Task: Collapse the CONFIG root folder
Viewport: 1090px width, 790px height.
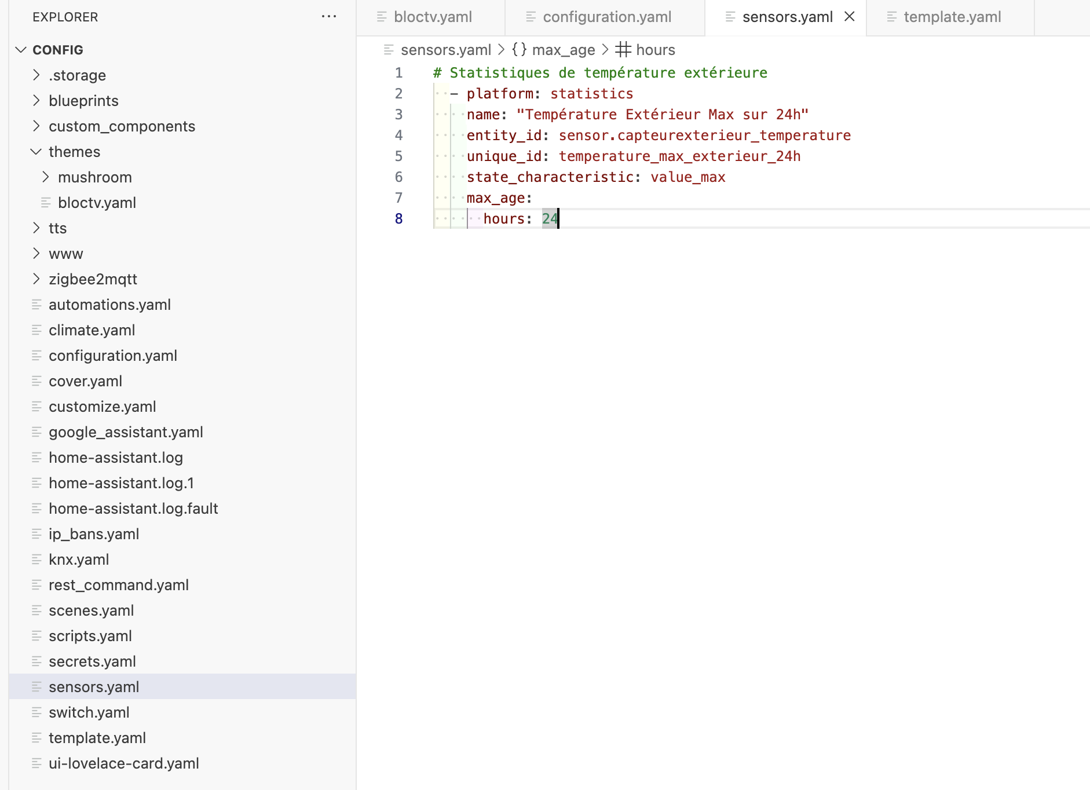Action: pos(21,50)
